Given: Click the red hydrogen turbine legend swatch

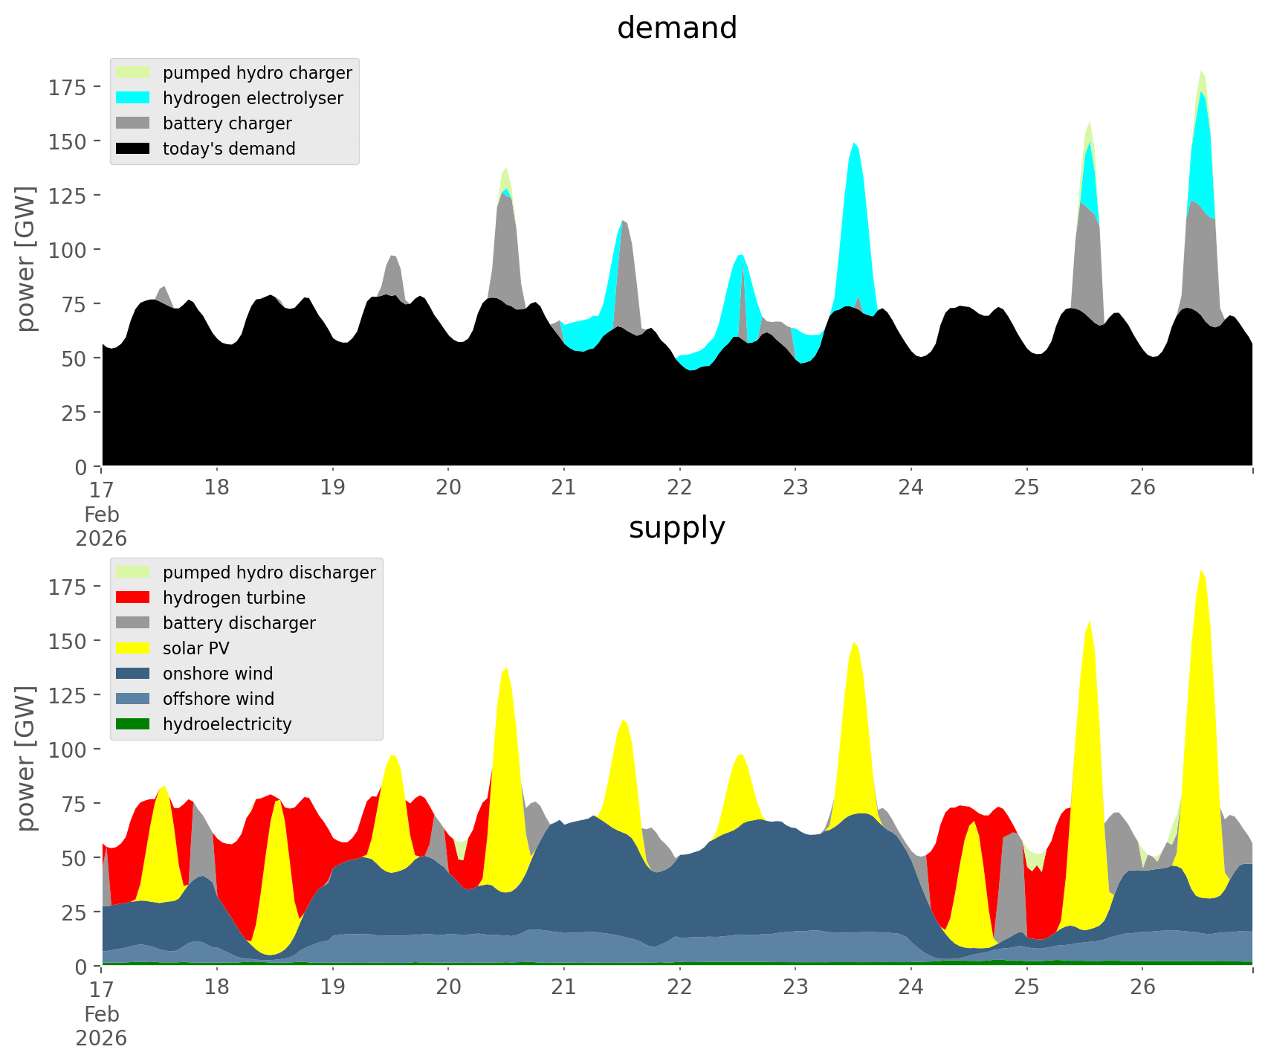Looking at the screenshot, I should pos(133,598).
